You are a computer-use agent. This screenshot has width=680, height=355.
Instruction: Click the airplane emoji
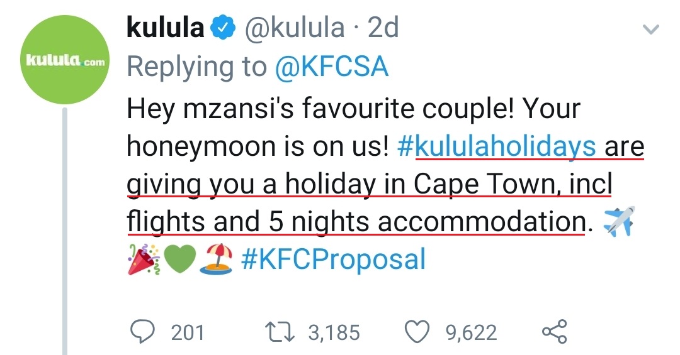pos(618,221)
